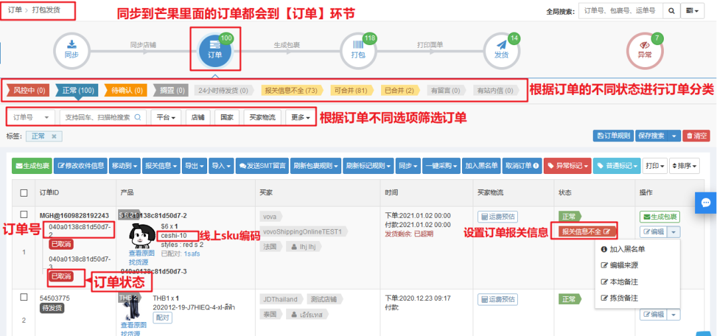Click the 运费预估 icon for order MGH@1609828192243
Viewport: 717px width, 336px height.
497,216
